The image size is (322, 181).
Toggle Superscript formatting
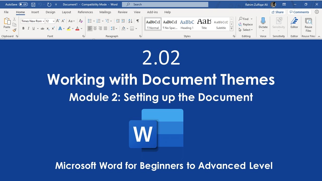53,28
